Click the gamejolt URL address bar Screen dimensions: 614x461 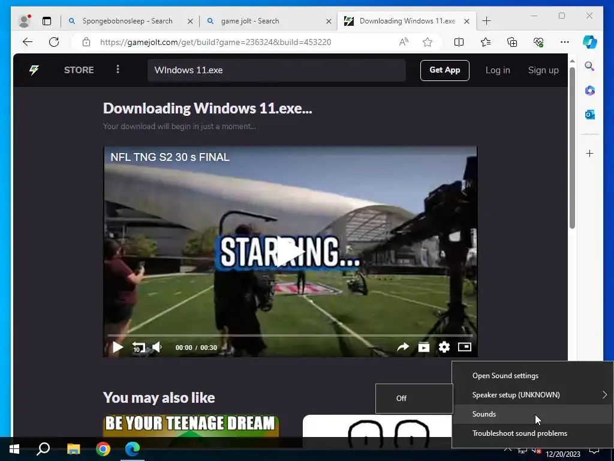pyautogui.click(x=215, y=42)
